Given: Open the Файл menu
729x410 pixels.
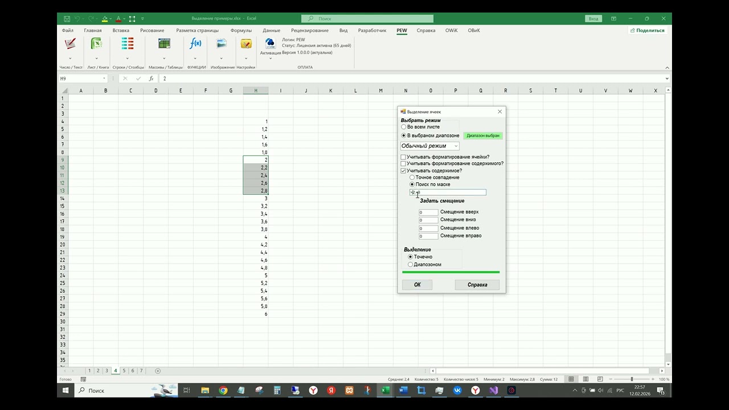Looking at the screenshot, I should point(68,31).
